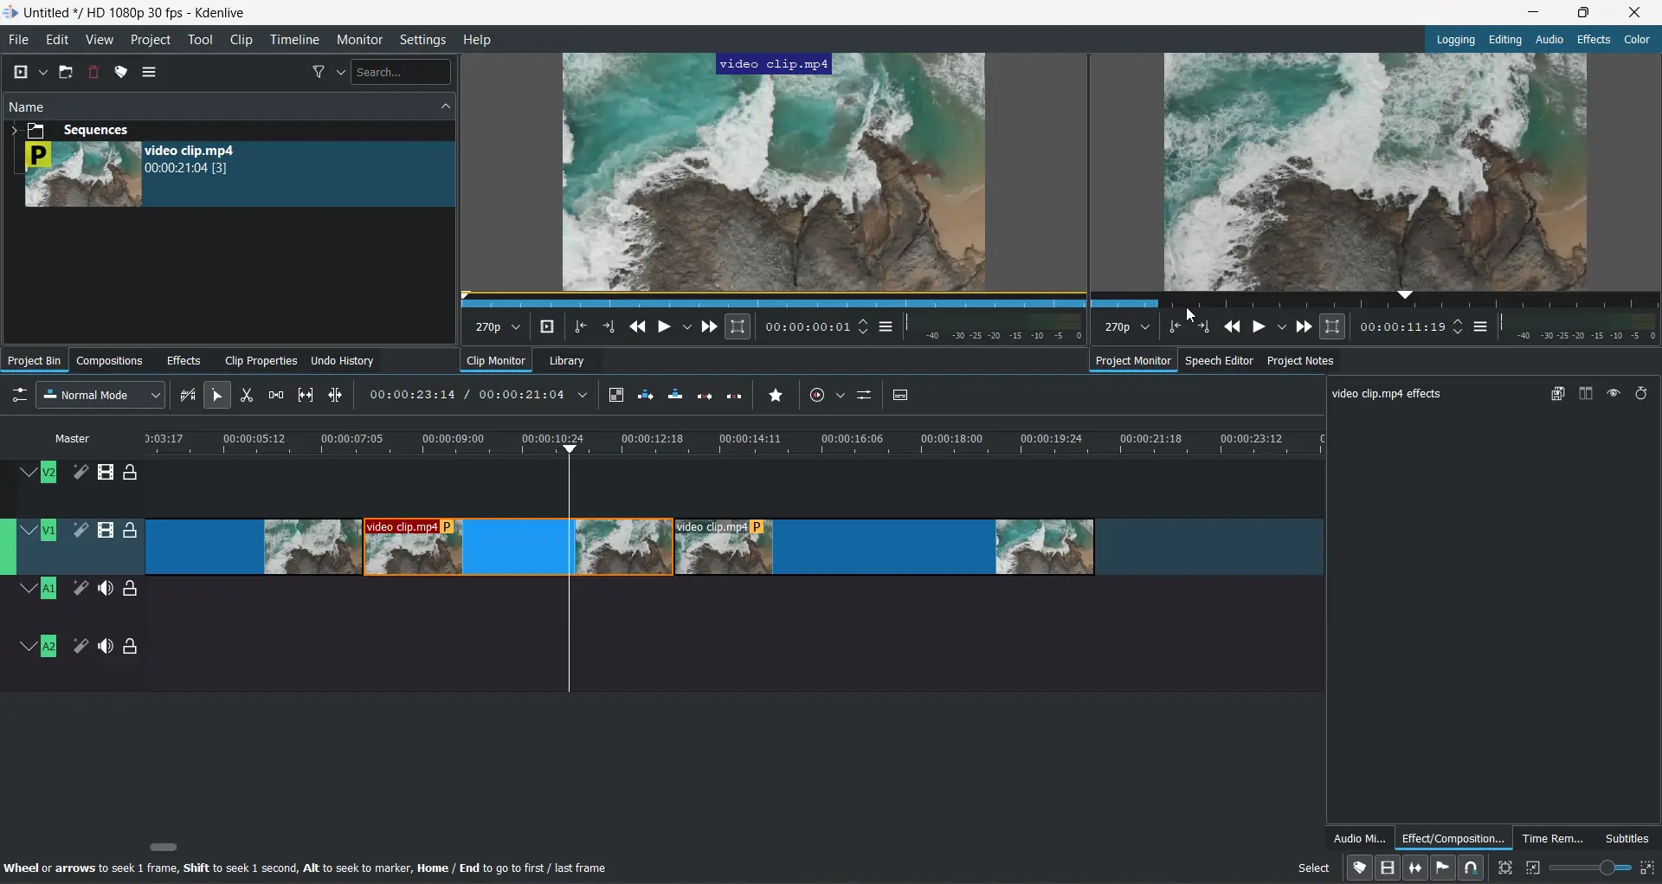Switch to the Compositions tab

click(x=110, y=362)
